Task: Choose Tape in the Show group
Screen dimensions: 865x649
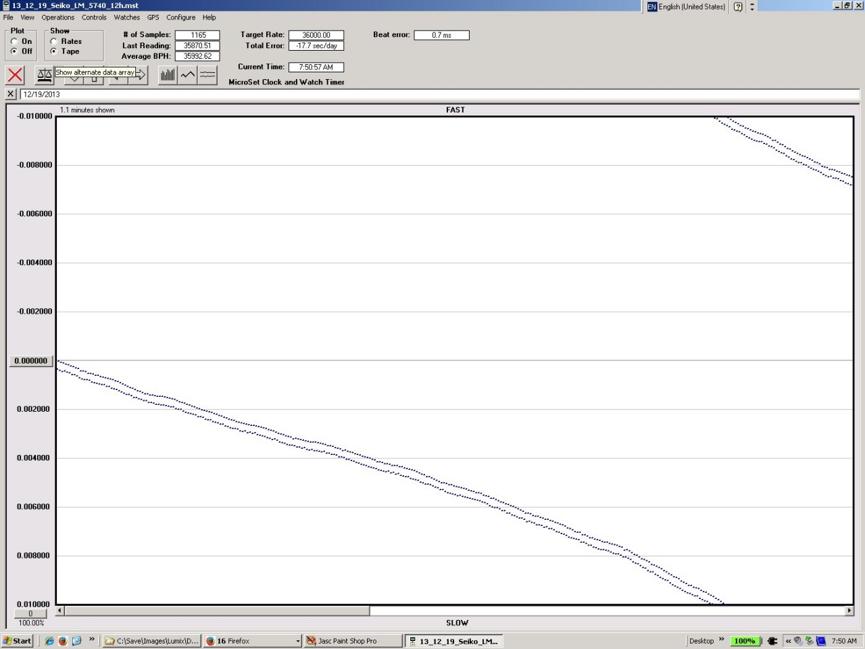Action: tap(54, 51)
